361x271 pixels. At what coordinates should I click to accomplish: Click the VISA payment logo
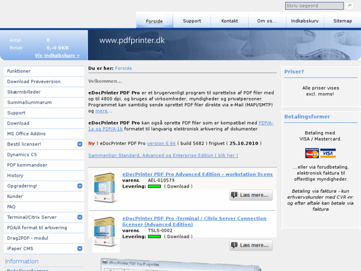coord(328,153)
